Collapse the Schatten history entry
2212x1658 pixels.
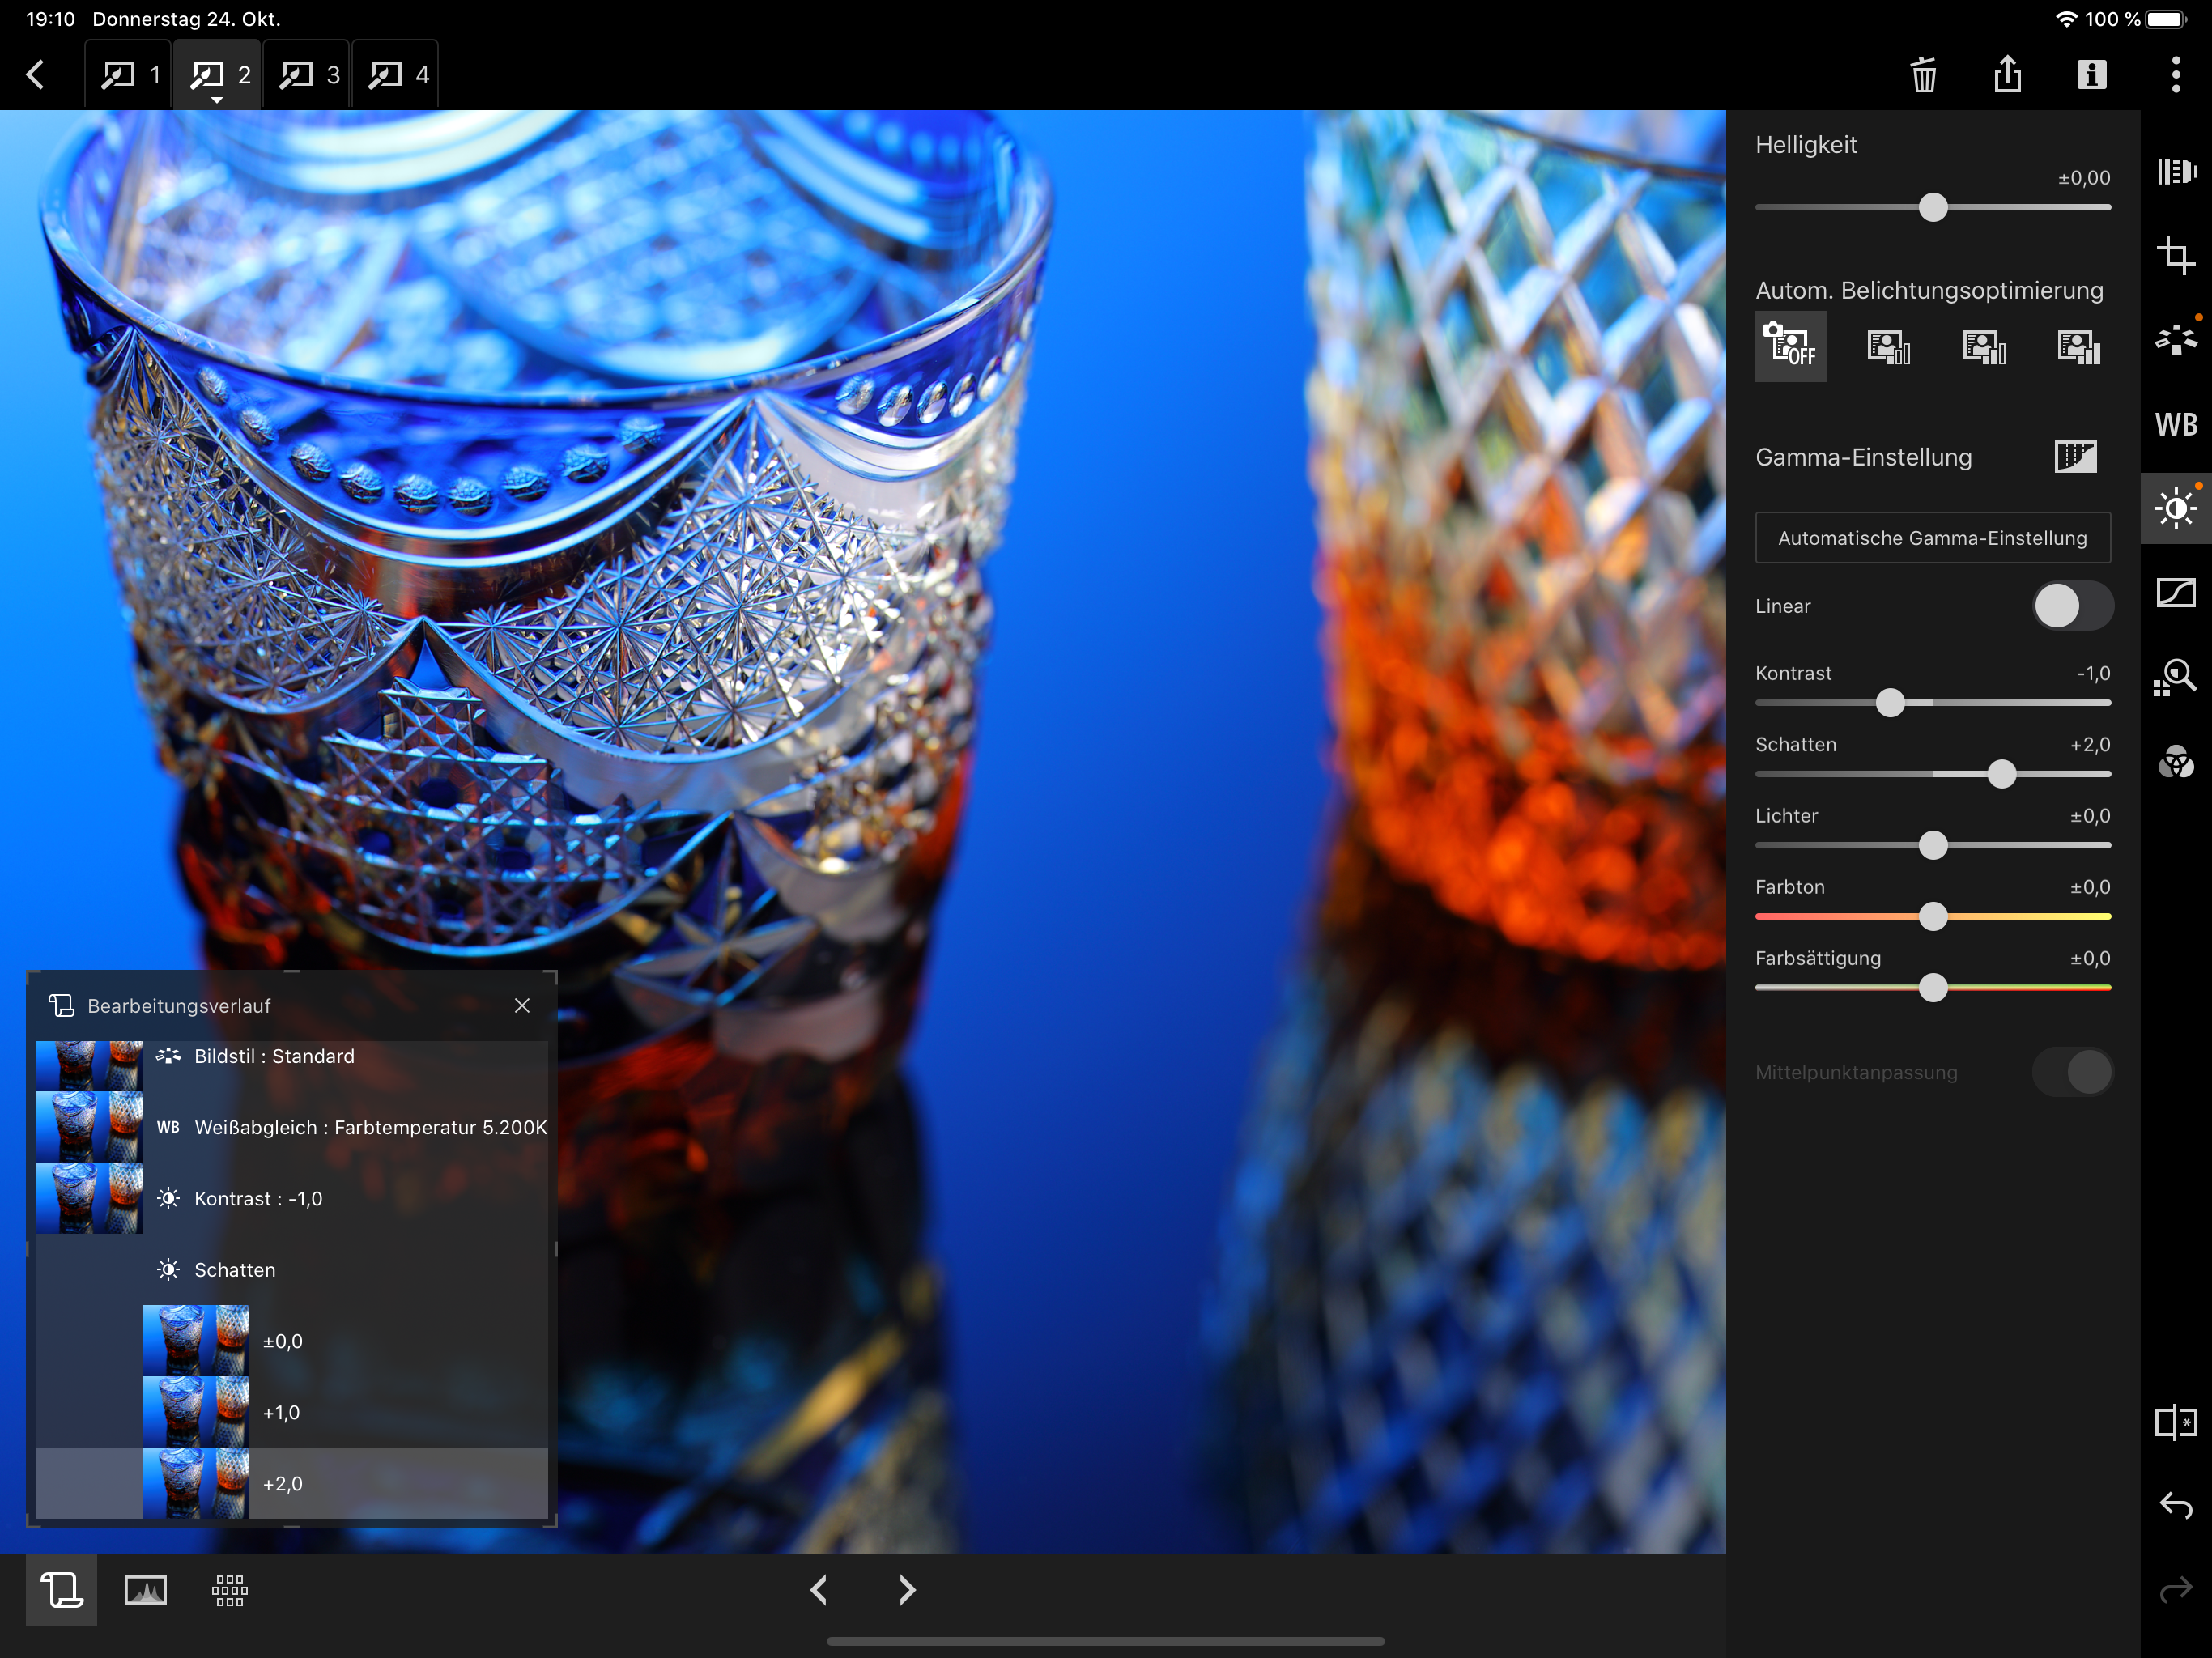tap(234, 1269)
